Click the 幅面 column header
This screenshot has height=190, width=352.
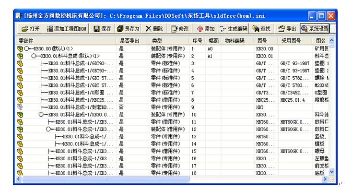coord(213,41)
